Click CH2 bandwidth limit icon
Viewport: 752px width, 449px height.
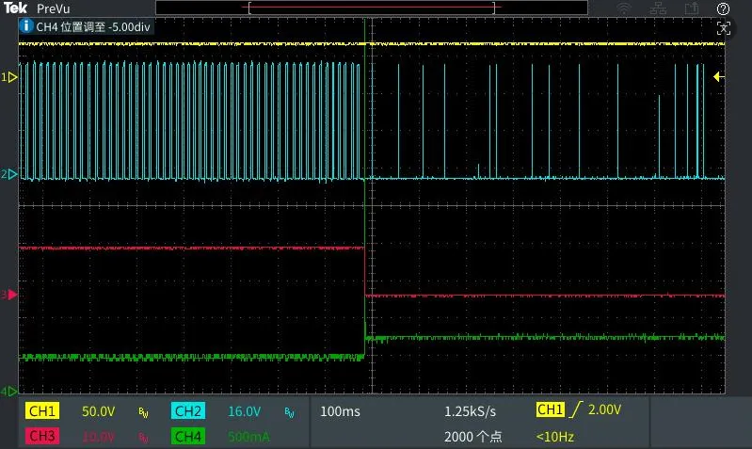[289, 412]
